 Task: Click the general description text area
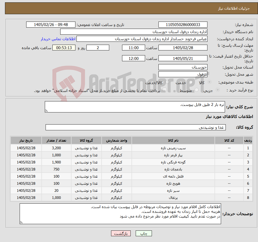(x=135, y=107)
